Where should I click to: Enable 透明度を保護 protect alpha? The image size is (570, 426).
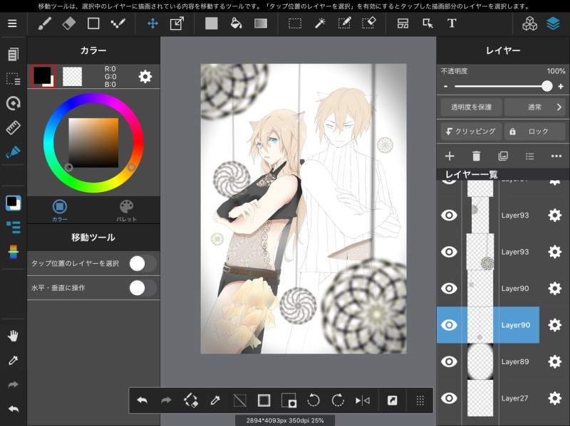[471, 107]
